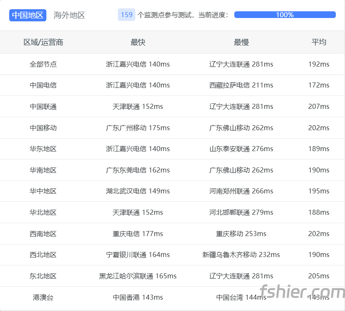
Task: Select the 华东地区 row label
Action: point(43,149)
